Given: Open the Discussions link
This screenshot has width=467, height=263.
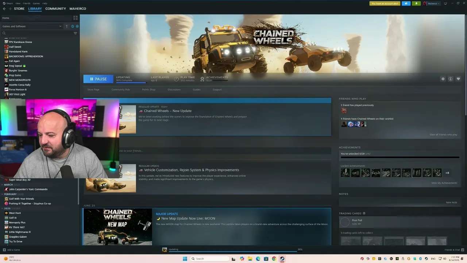Looking at the screenshot, I should tap(174, 89).
